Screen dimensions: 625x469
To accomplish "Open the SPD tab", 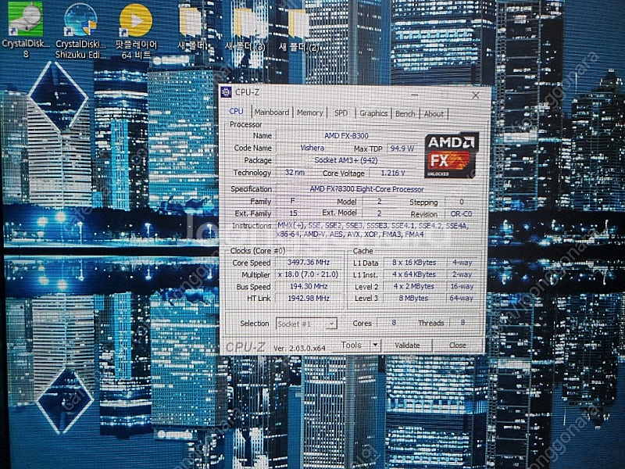I will click(341, 113).
